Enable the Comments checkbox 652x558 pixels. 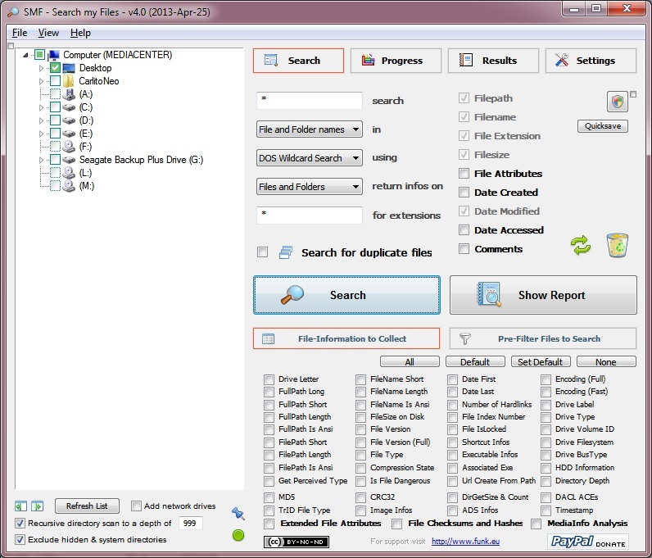[x=464, y=249]
